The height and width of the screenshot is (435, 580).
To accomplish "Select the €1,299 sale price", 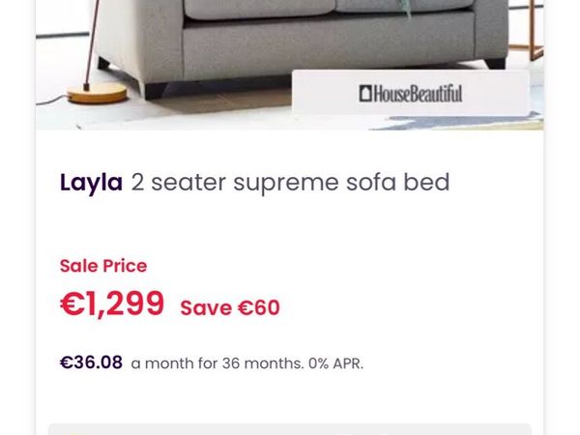I will tap(112, 304).
